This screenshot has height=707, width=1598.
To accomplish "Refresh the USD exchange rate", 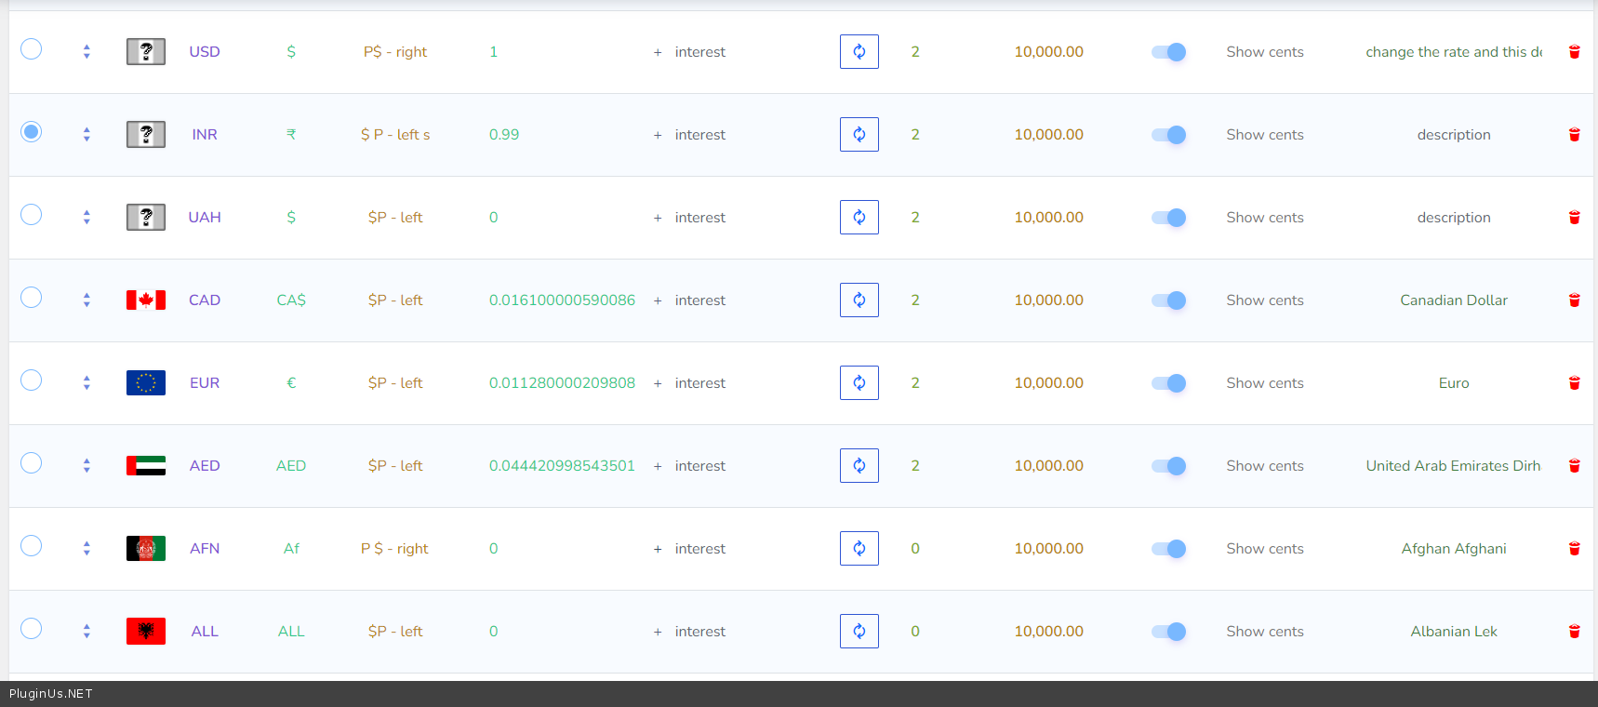I will (x=859, y=52).
